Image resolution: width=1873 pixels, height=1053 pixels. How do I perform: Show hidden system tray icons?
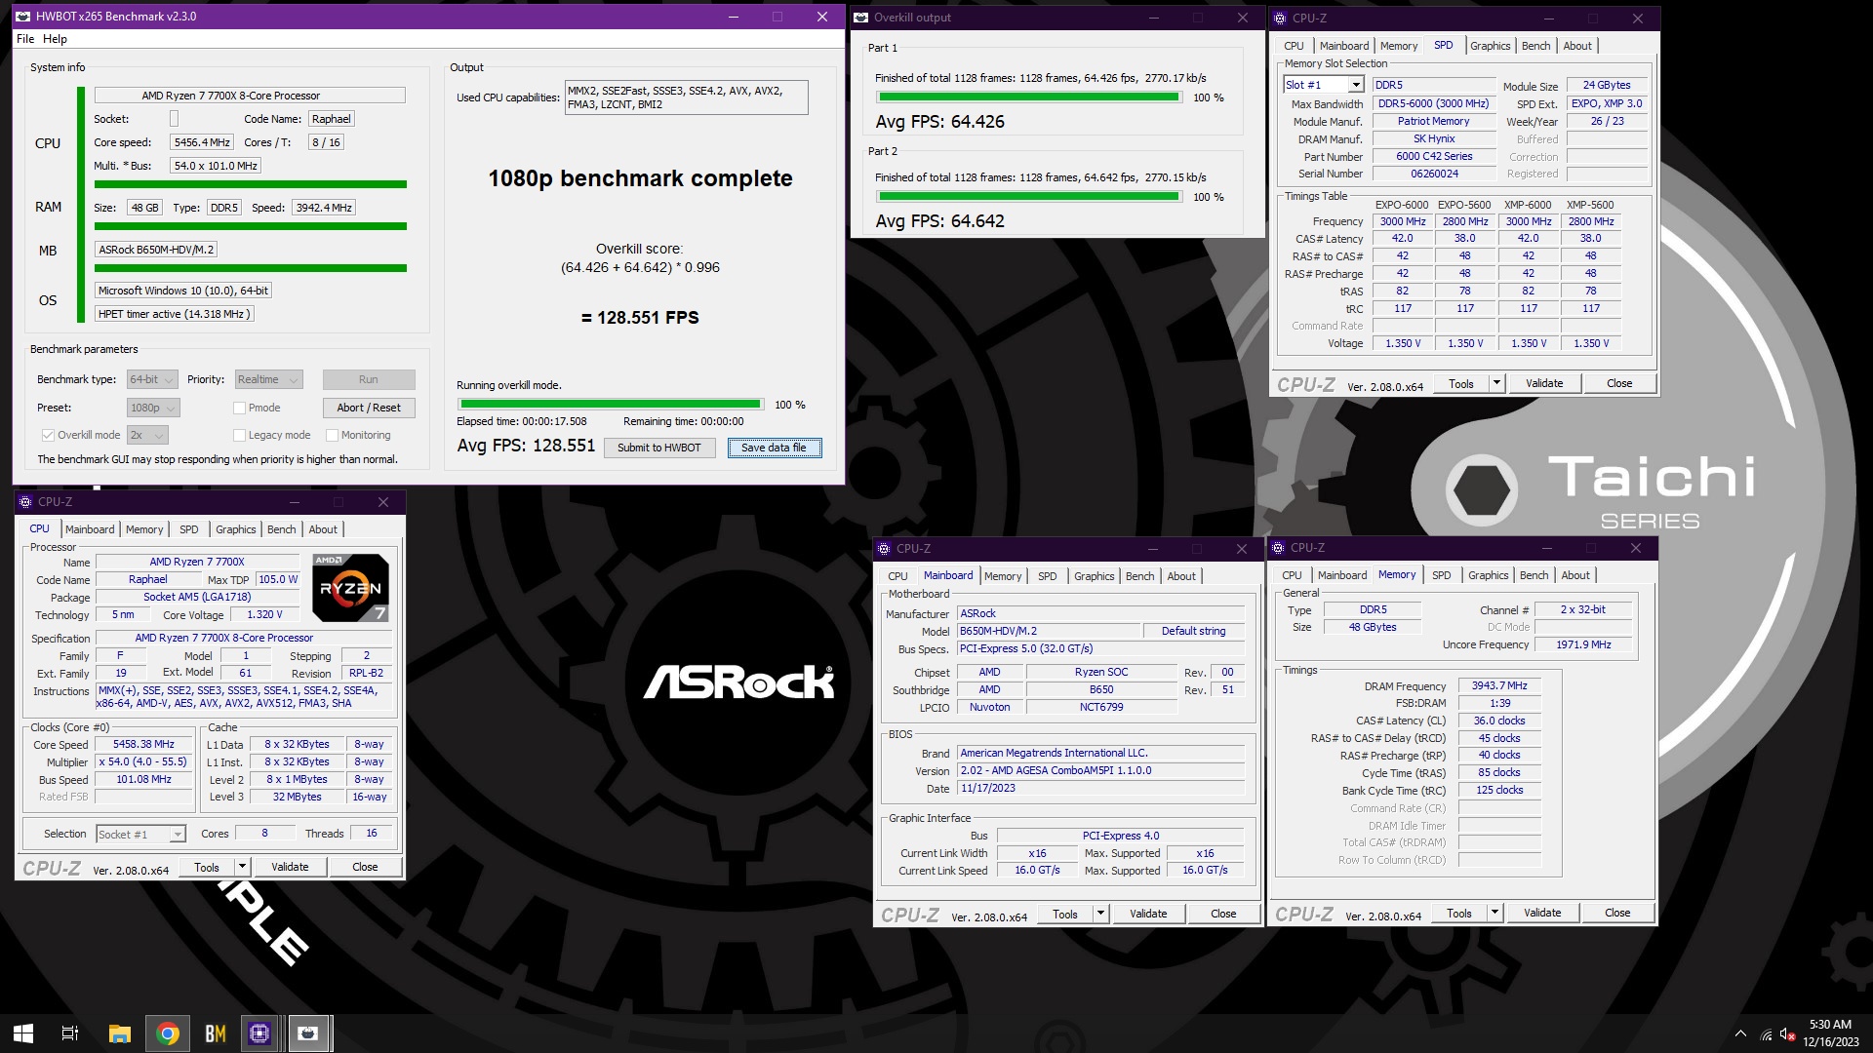(1740, 1033)
